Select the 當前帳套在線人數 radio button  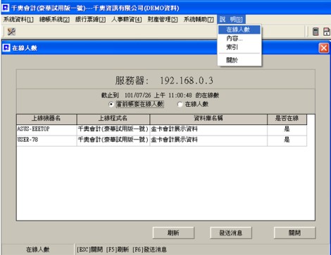coord(111,104)
